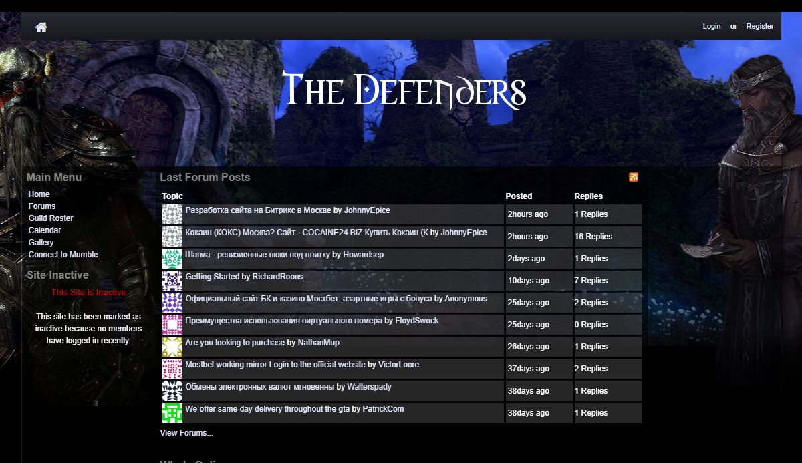The image size is (802, 463).
Task: Click 10days ago cell
Action: (x=539, y=281)
